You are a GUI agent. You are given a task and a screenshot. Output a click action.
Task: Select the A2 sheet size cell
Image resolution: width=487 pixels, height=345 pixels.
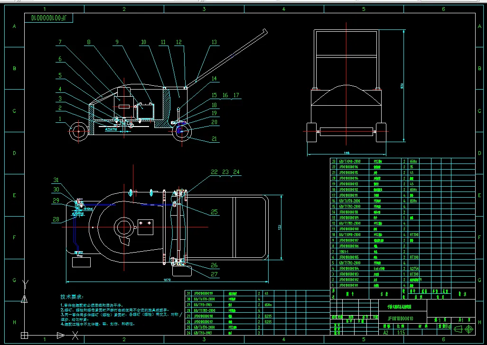(385, 333)
